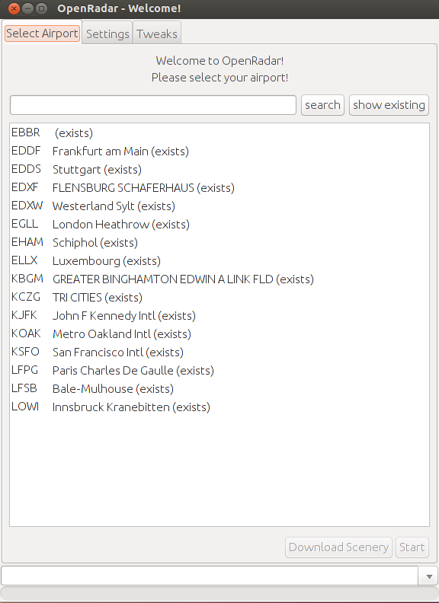Screen dimensions: 439x603
Task: Click inside the bottom combo box field
Action: [x=210, y=576]
